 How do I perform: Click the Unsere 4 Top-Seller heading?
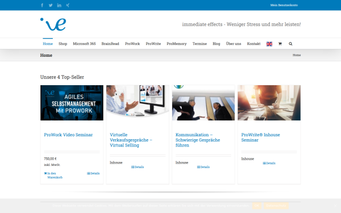pyautogui.click(x=62, y=77)
